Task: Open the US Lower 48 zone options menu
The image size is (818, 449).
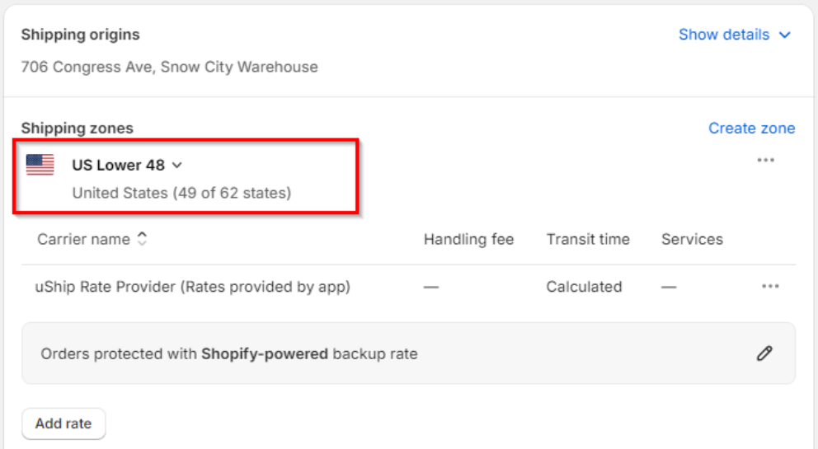Action: click(765, 160)
